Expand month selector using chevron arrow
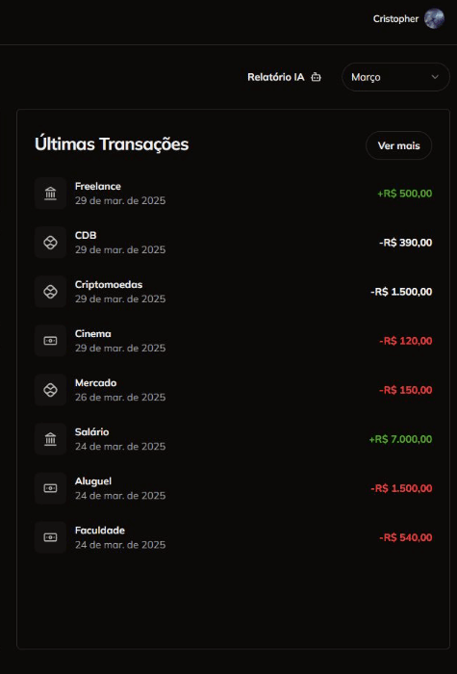The width and height of the screenshot is (457, 674). [435, 77]
